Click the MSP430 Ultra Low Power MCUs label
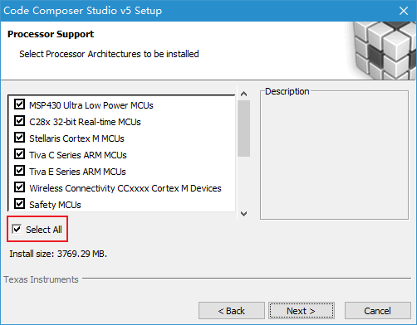The height and width of the screenshot is (325, 417). pyautogui.click(x=91, y=105)
